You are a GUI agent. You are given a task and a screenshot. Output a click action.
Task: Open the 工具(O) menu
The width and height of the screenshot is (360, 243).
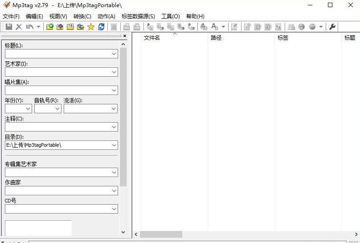171,16
